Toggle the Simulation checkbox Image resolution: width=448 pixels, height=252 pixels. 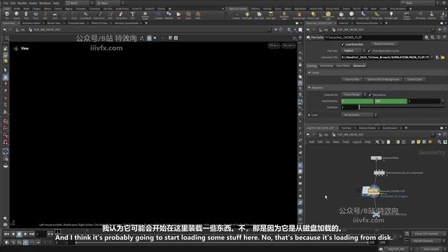pyautogui.click(x=370, y=95)
